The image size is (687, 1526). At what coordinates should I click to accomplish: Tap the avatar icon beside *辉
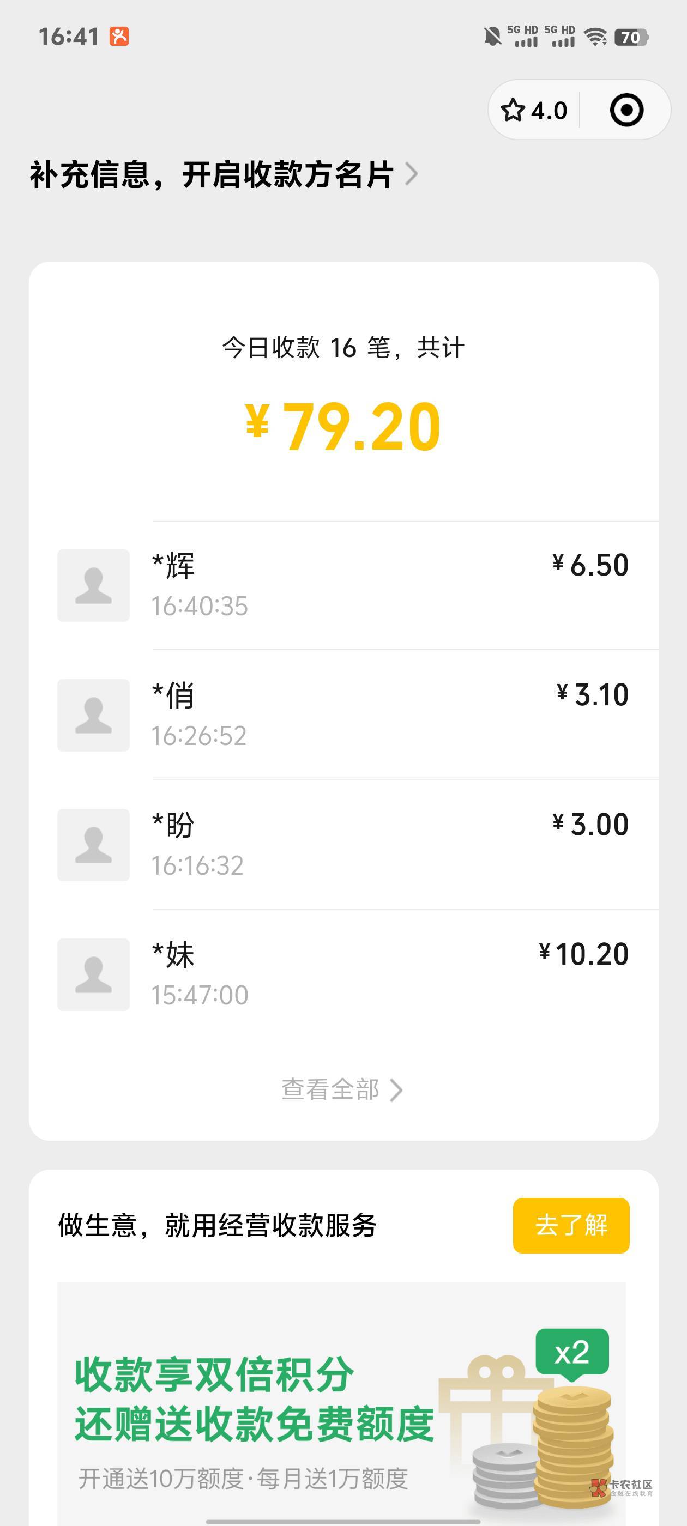coord(93,585)
